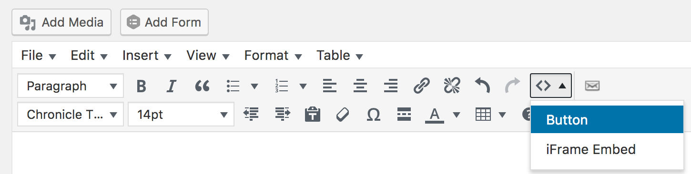Click paste as text clipboard icon
This screenshot has height=174, width=691.
(x=313, y=115)
